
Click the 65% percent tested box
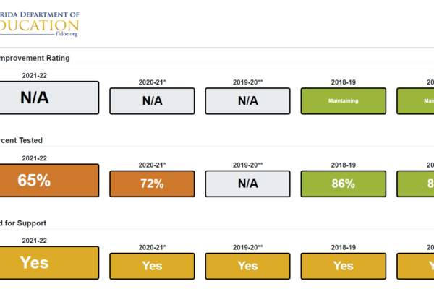point(49,181)
